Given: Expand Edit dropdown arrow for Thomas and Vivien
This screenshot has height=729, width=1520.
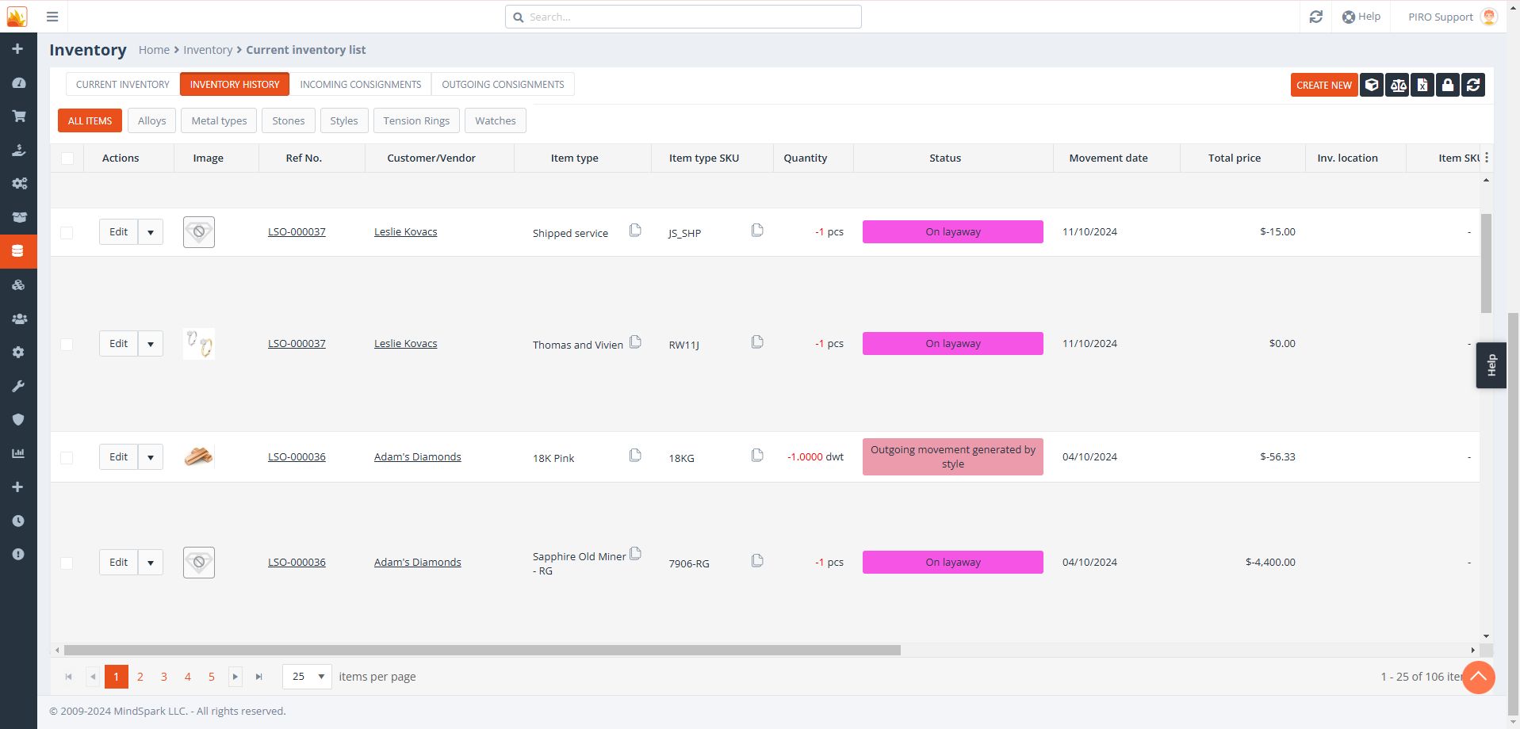Looking at the screenshot, I should [x=151, y=344].
